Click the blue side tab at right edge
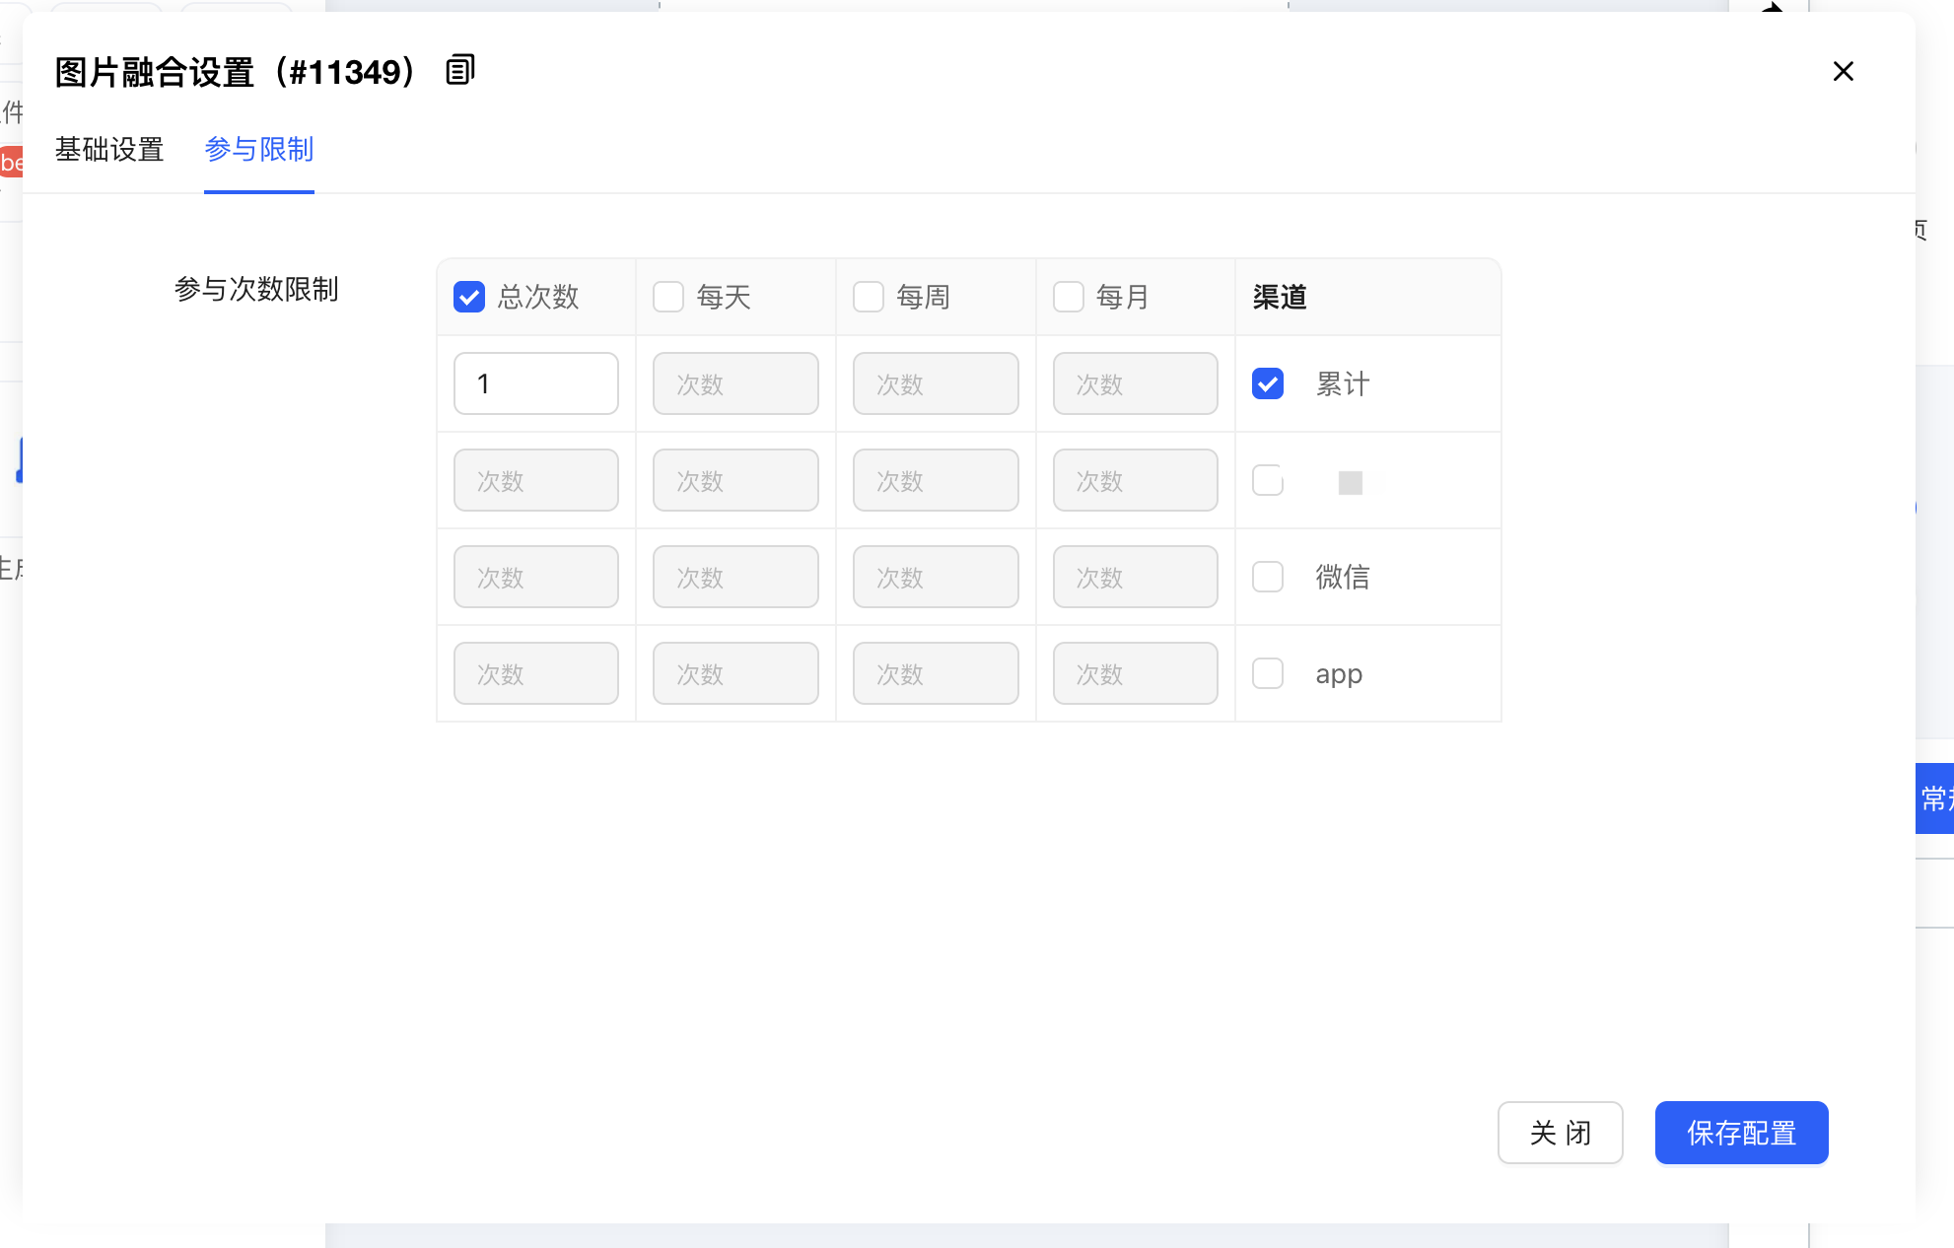 click(1934, 797)
